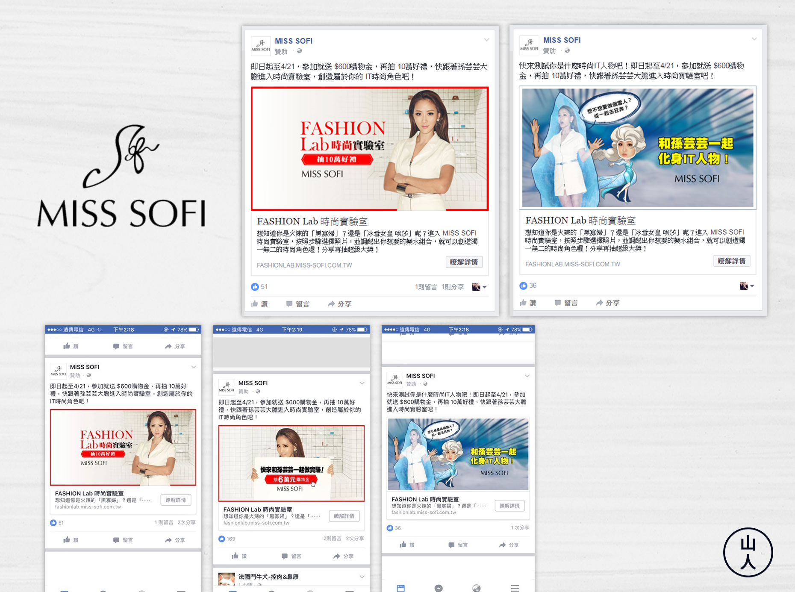This screenshot has height=592, width=795.
Task: Expand the chevron on the 36-like phone's MISS SOFI post
Action: (x=527, y=376)
